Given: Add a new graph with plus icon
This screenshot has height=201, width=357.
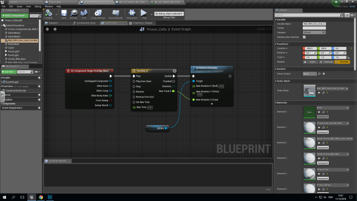Looking at the screenshot, I should click(39, 78).
